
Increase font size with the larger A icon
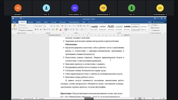[52, 26]
